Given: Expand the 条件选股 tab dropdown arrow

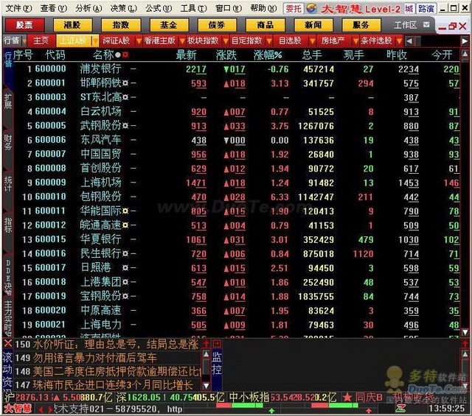Looking at the screenshot, I should (400, 40).
